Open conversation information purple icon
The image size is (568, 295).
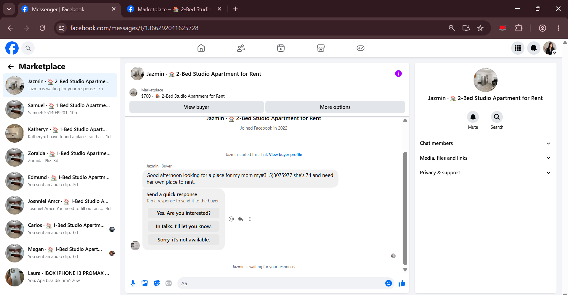pos(398,74)
